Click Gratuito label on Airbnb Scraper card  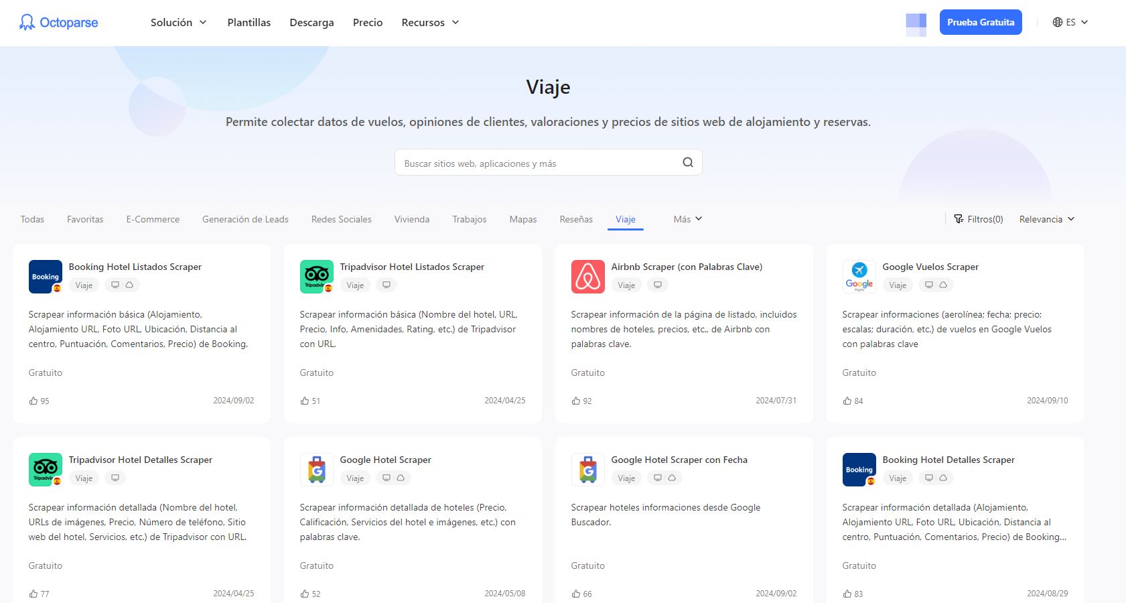(588, 373)
